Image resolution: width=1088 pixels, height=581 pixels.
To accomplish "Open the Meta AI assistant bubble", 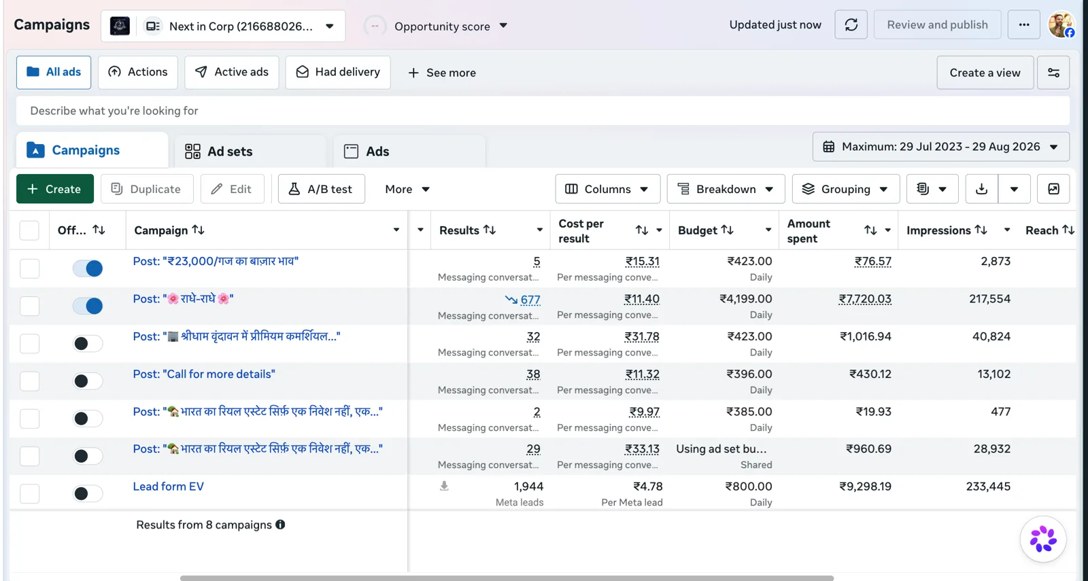I will (x=1042, y=540).
